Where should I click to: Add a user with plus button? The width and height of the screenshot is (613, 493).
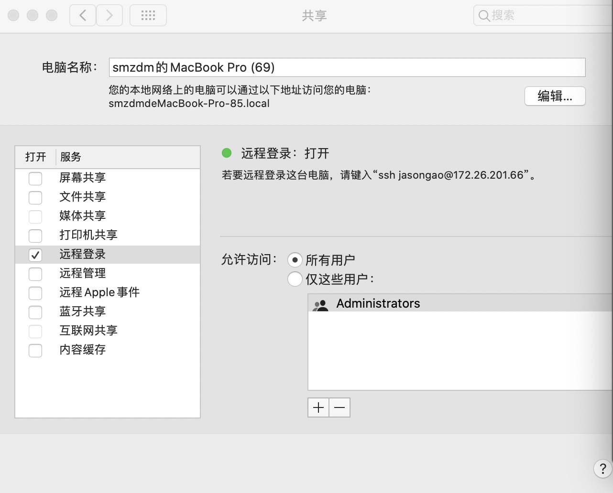click(x=318, y=407)
